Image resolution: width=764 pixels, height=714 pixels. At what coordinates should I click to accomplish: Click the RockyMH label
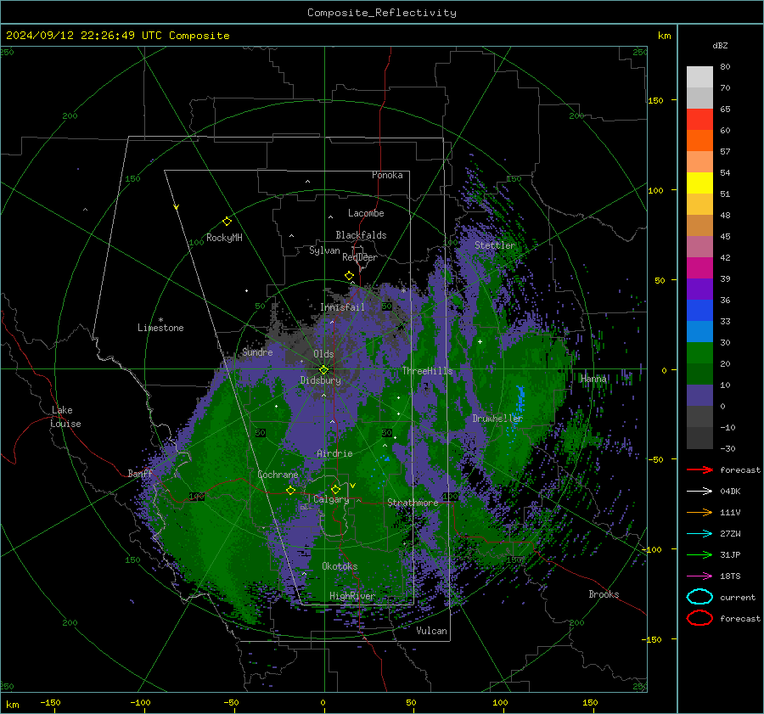tap(224, 238)
